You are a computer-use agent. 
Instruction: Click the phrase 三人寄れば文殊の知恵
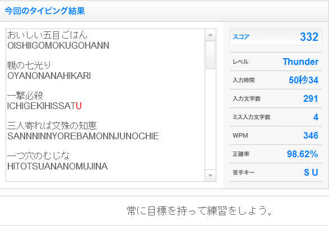point(52,126)
